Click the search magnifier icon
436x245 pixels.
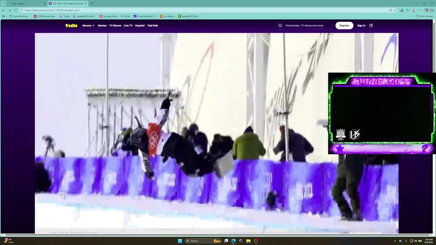point(280,26)
